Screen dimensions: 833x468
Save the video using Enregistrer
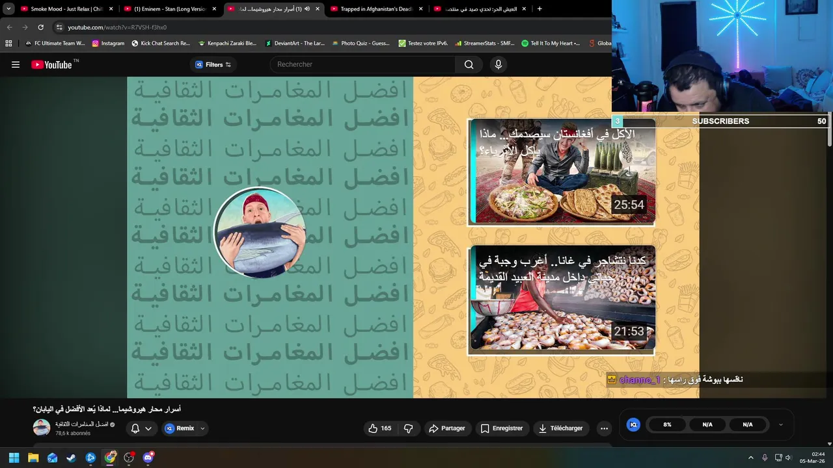click(502, 428)
